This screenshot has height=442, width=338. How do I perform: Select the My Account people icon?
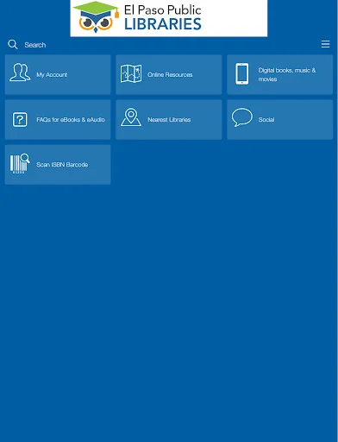click(20, 73)
